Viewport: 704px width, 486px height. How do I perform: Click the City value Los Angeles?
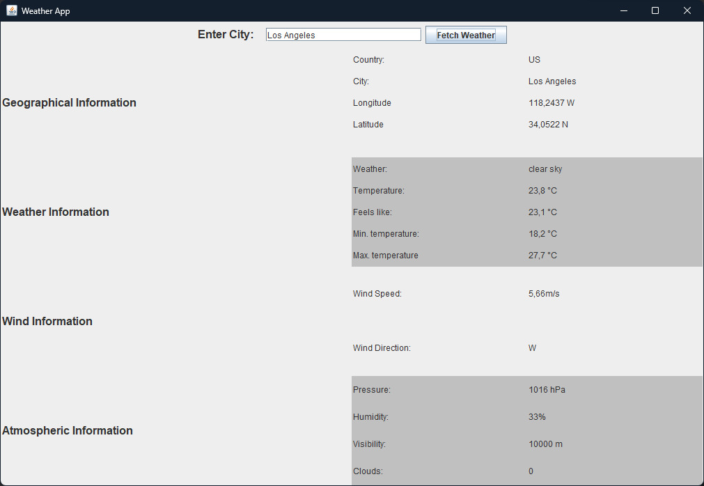552,81
